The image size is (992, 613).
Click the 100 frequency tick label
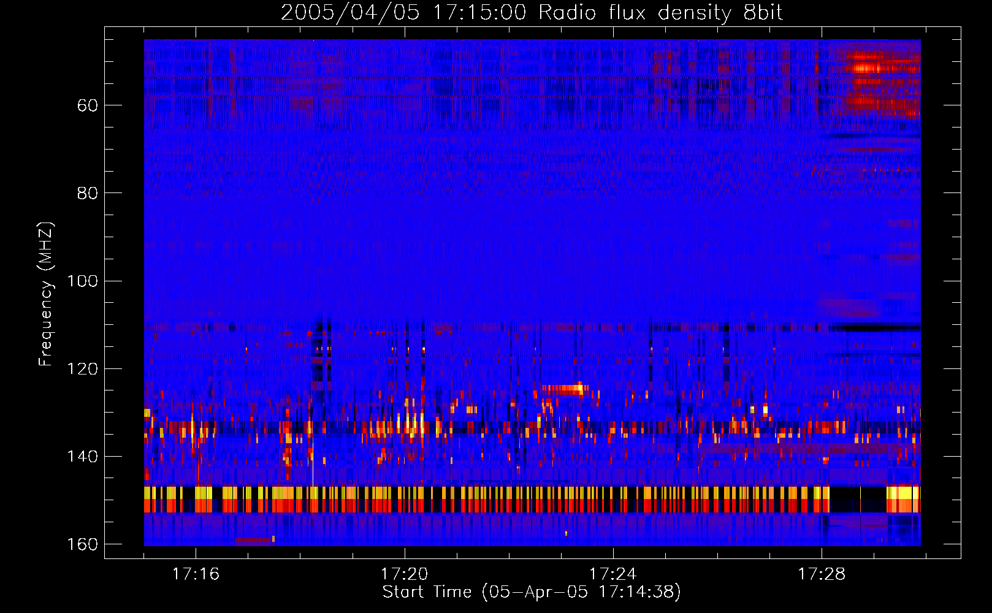pyautogui.click(x=82, y=281)
